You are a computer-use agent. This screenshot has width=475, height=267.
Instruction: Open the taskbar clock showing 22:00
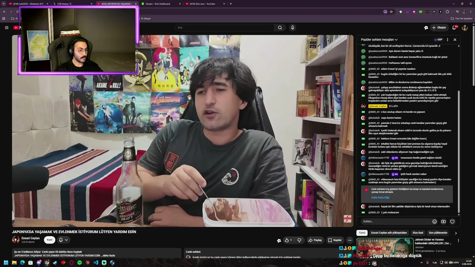click(x=466, y=263)
